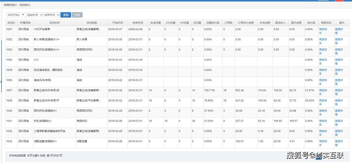Click the 补贴金额 column header
Screen dimensions: 352x163
265,23
